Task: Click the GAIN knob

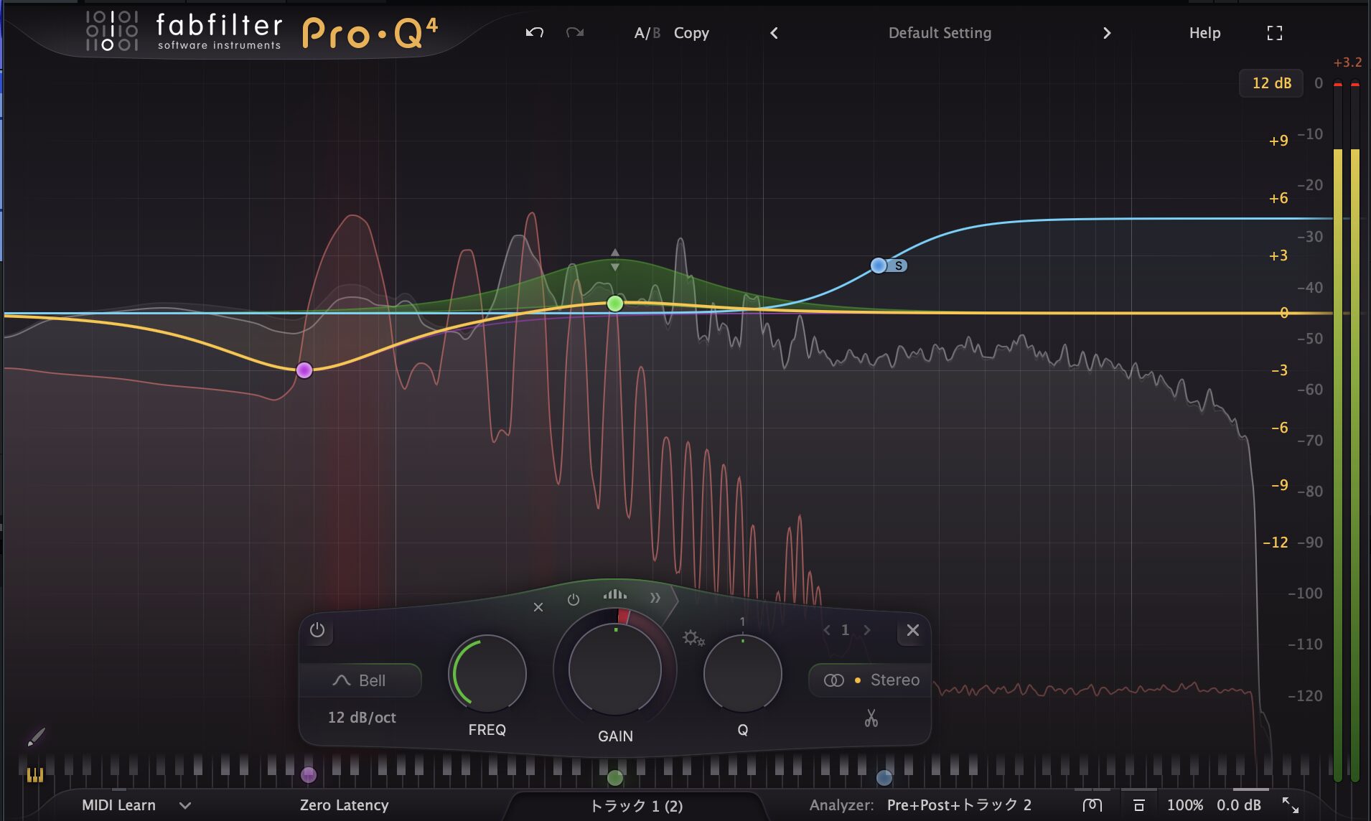Action: point(615,669)
